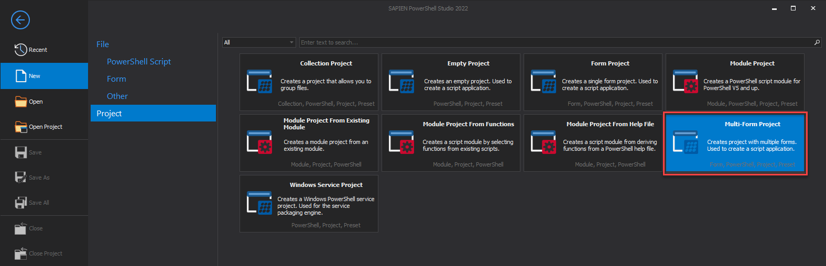
Task: Click the Collection Project template icon
Action: pos(259,82)
